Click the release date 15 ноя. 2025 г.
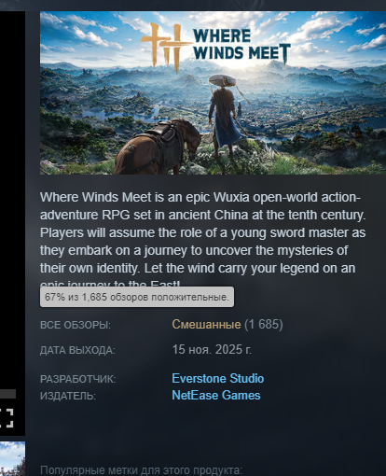386x476 pixels. [x=212, y=350]
